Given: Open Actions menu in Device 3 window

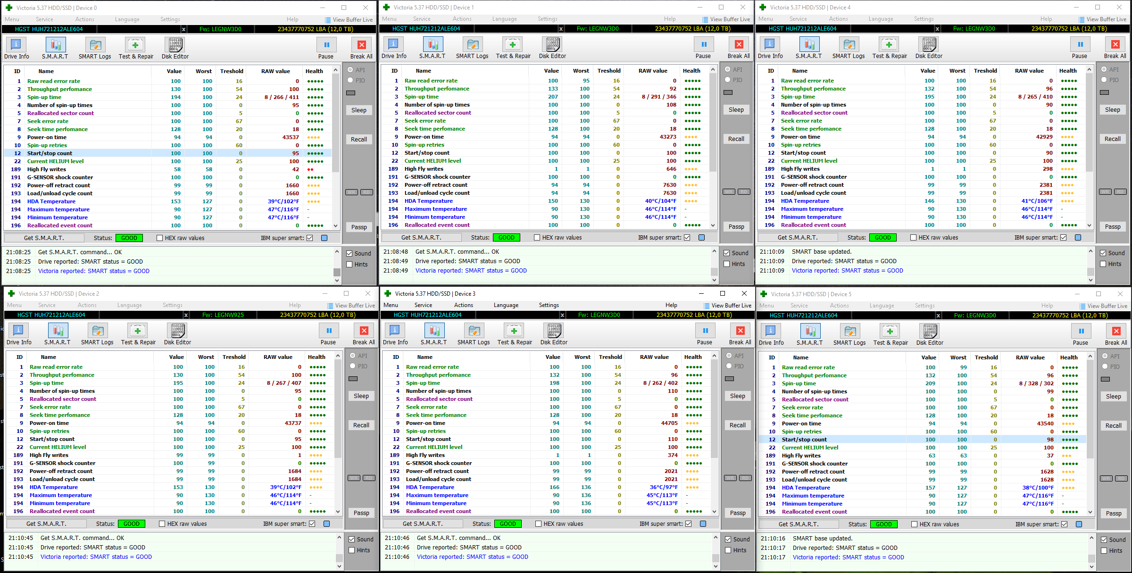Looking at the screenshot, I should 463,305.
